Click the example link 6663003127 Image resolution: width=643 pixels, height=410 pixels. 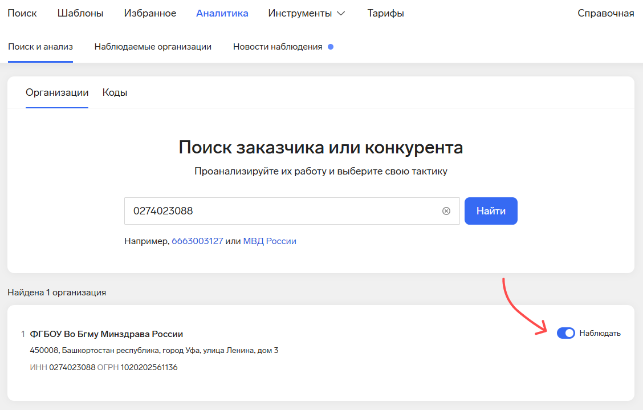click(x=197, y=241)
